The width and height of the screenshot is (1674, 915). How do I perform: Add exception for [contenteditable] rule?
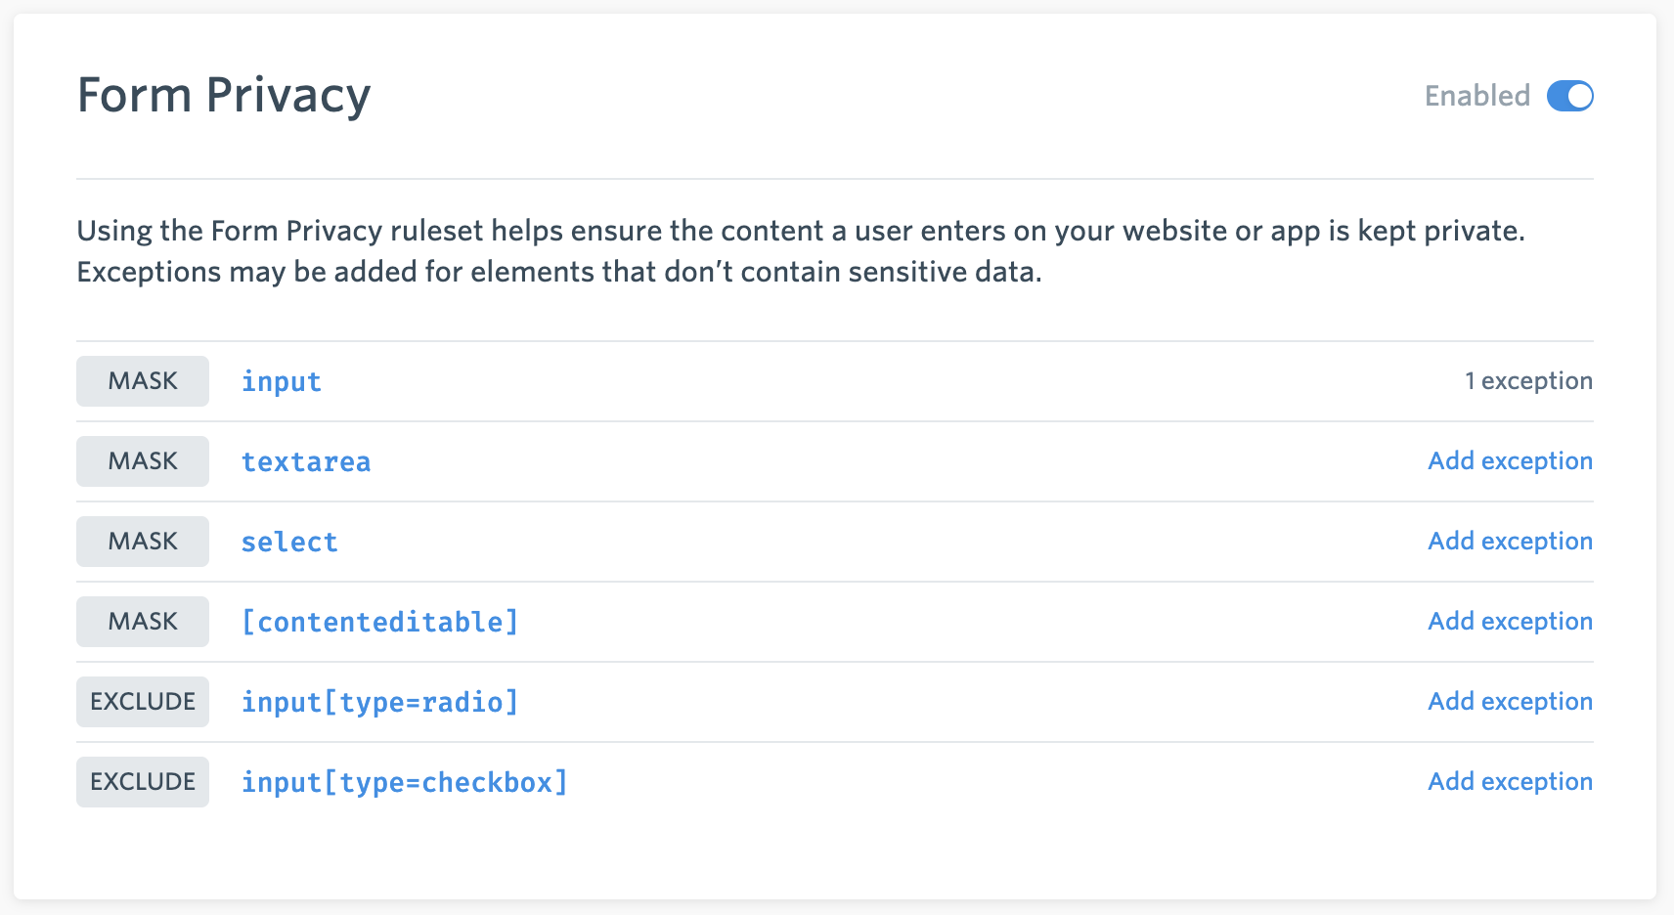pyautogui.click(x=1511, y=622)
